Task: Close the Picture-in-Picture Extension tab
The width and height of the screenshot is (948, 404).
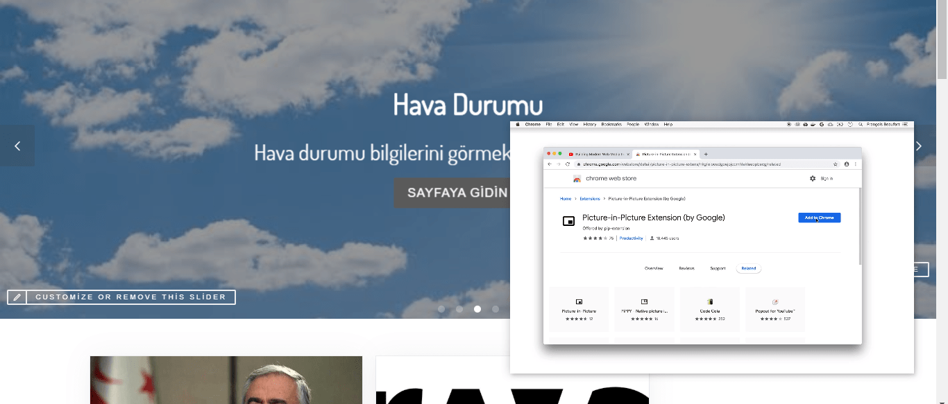Action: coord(695,154)
